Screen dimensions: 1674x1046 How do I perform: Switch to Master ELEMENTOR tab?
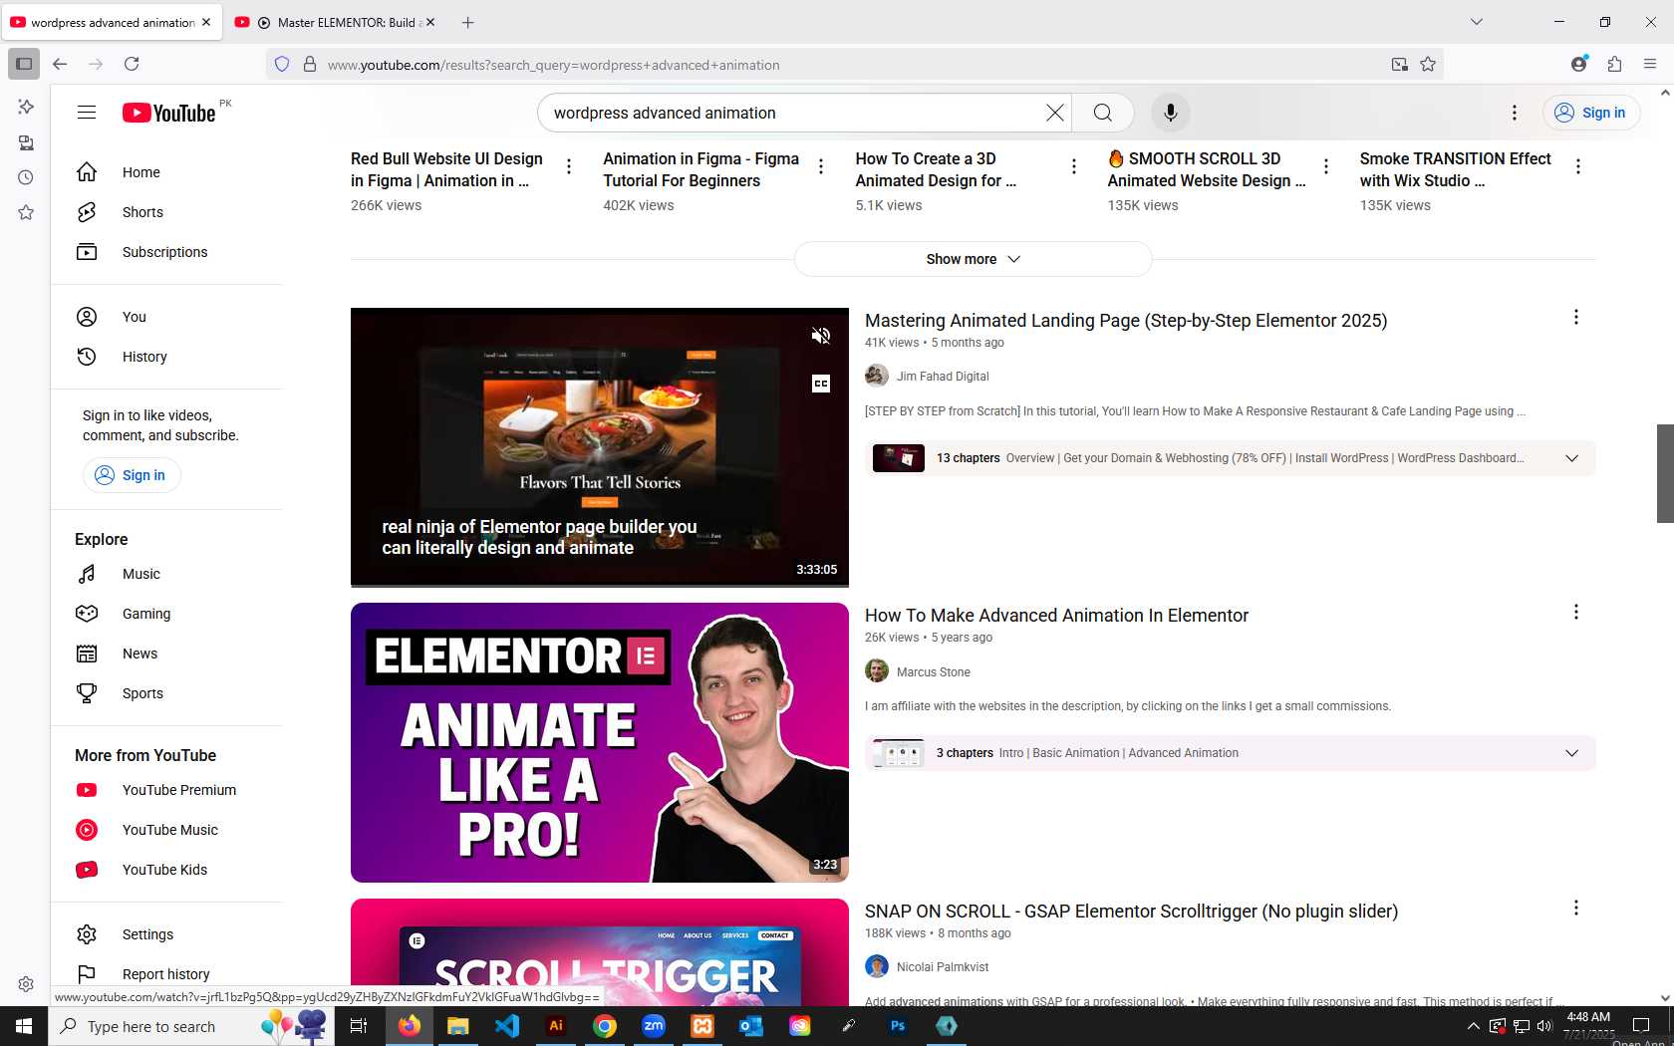point(336,22)
